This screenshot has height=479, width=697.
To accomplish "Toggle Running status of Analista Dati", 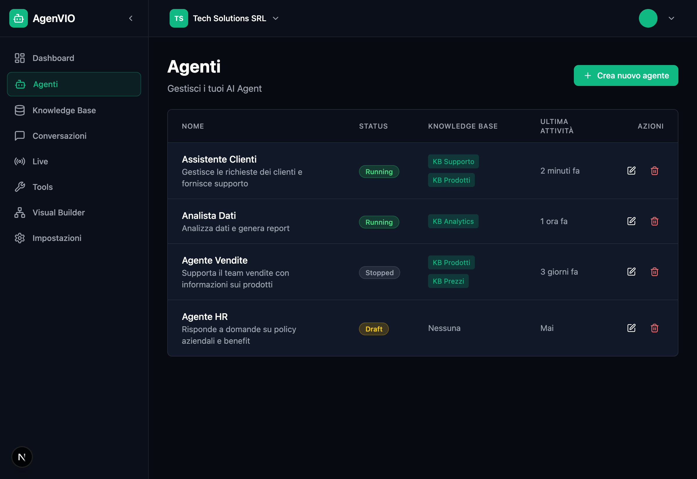I will tap(379, 222).
